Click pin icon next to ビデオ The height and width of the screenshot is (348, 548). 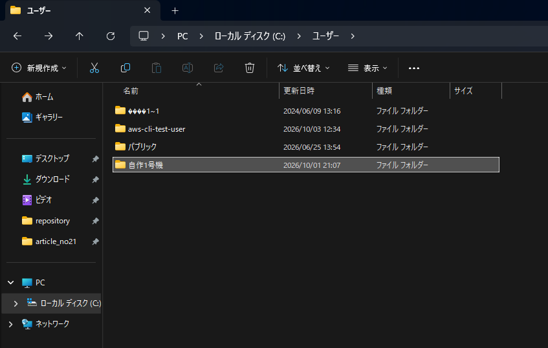pyautogui.click(x=95, y=200)
